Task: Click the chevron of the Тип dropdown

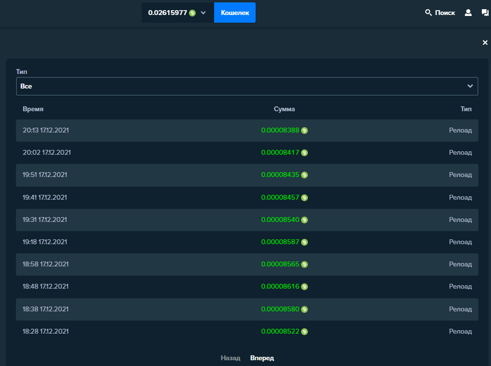Action: click(x=470, y=86)
